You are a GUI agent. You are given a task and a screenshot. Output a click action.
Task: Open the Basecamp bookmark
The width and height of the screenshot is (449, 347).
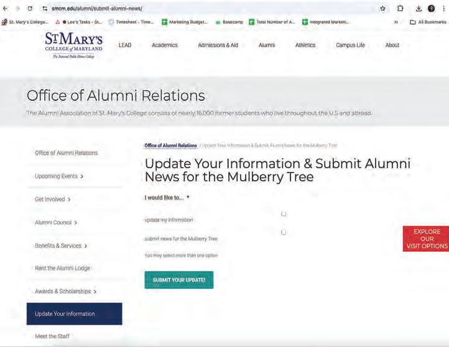click(229, 22)
